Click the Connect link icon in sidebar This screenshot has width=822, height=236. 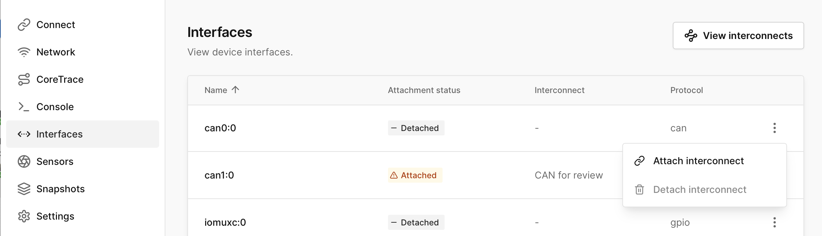point(24,25)
